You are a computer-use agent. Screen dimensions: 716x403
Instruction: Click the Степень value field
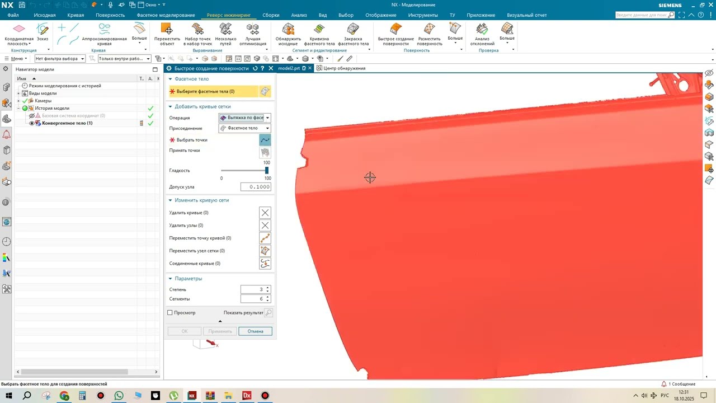pyautogui.click(x=253, y=289)
